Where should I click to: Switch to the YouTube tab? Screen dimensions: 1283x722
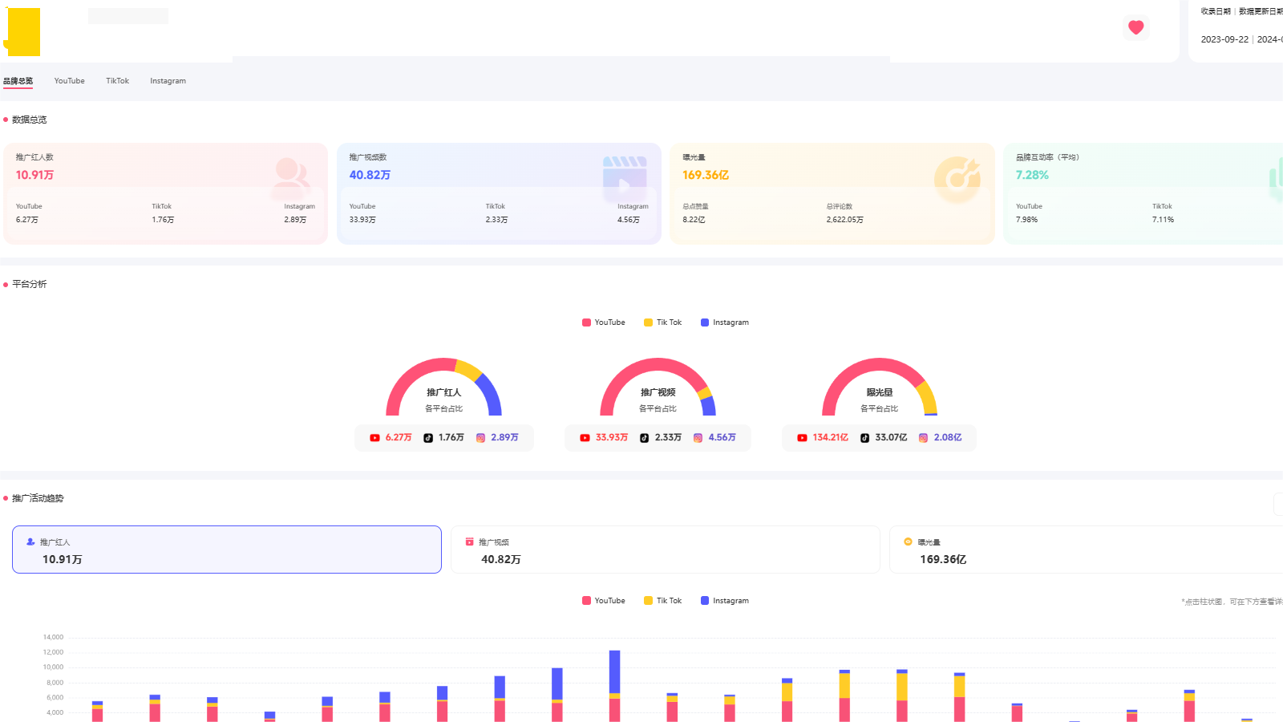[x=69, y=81]
